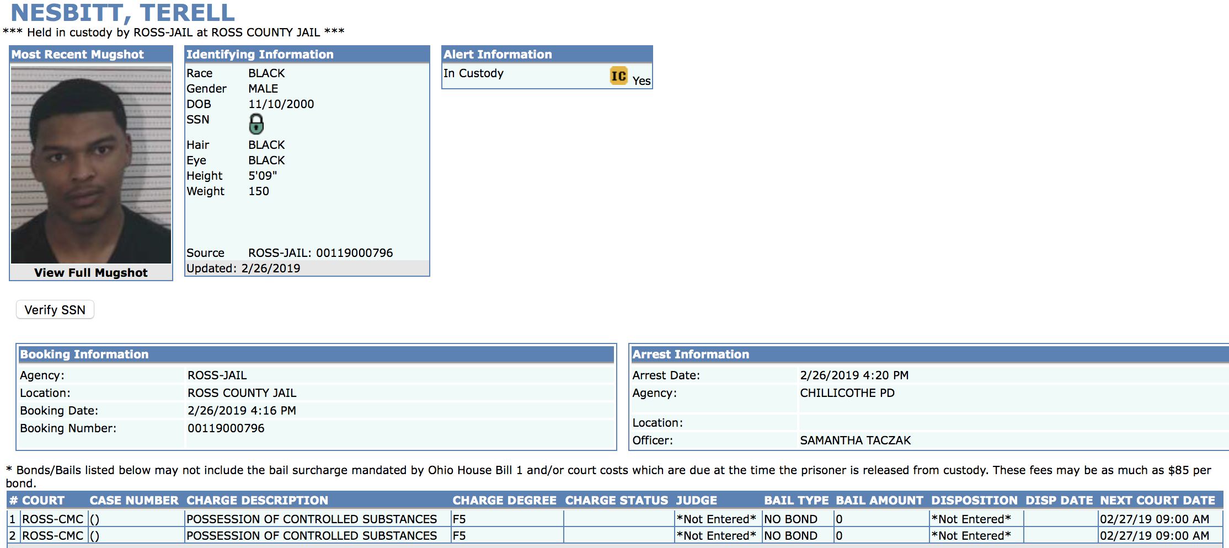Select the CHARGE STATUS column header

coord(616,501)
